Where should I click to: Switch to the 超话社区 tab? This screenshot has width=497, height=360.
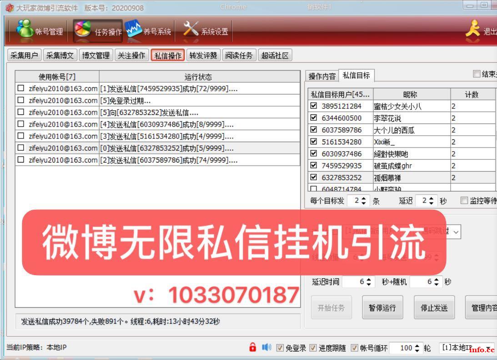275,55
